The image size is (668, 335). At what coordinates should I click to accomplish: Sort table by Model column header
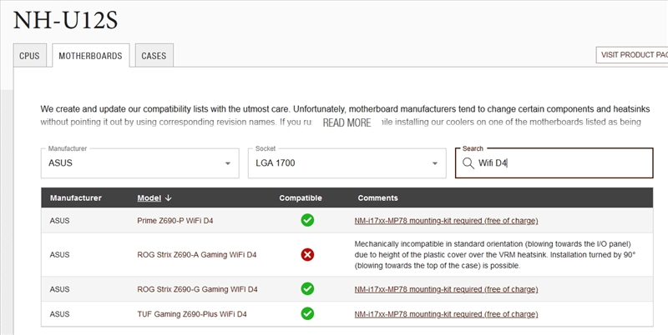pos(149,198)
